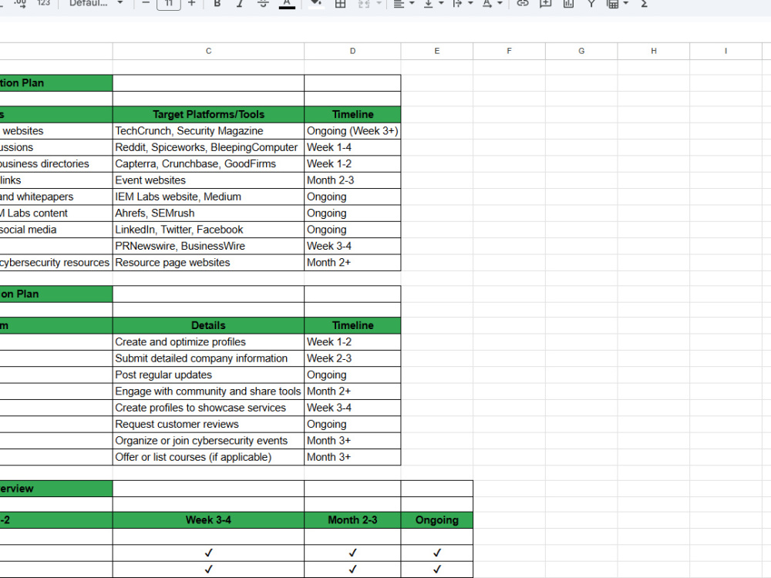The height and width of the screenshot is (578, 771).
Task: Insert a comment with the comment icon
Action: [545, 3]
